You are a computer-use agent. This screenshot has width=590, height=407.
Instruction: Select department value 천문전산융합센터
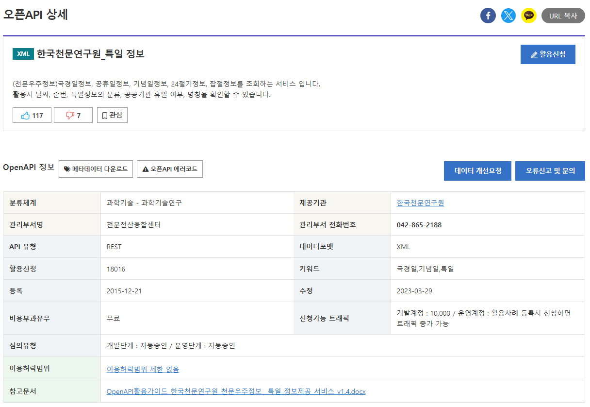(x=133, y=225)
